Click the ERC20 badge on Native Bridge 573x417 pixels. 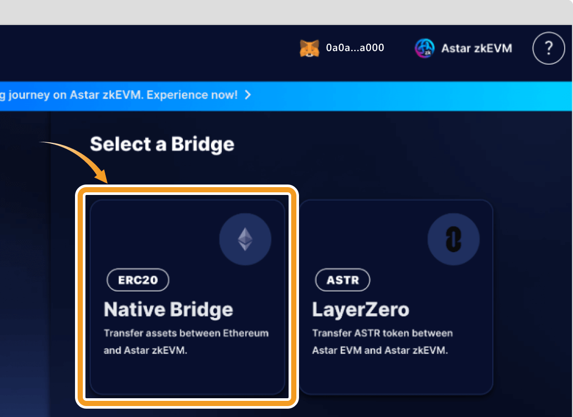[138, 280]
